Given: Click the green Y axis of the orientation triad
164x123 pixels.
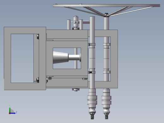Looking at the screenshot, I should [x=10, y=110].
